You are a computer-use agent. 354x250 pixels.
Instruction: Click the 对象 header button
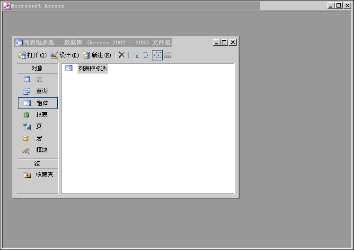(38, 68)
